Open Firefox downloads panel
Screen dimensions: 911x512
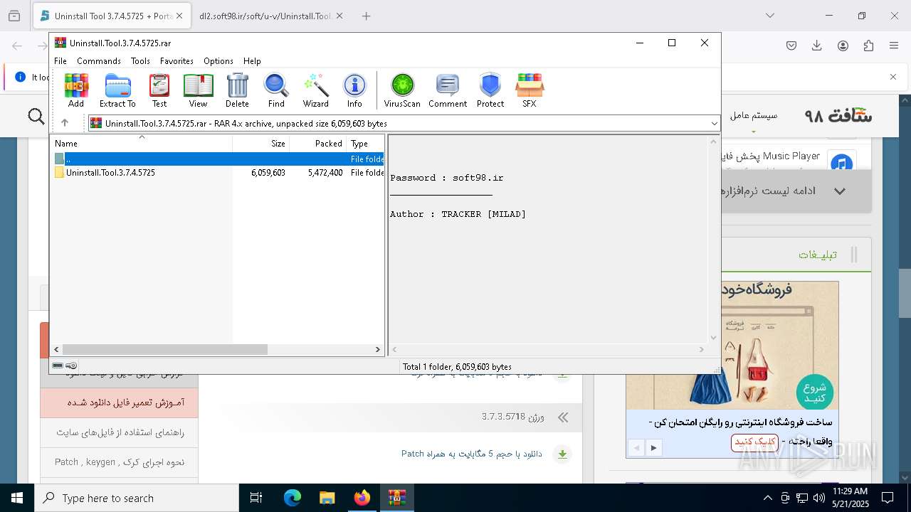(x=817, y=46)
